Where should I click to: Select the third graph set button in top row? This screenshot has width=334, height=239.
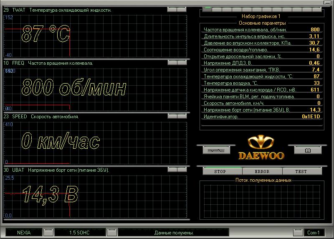point(226,9)
